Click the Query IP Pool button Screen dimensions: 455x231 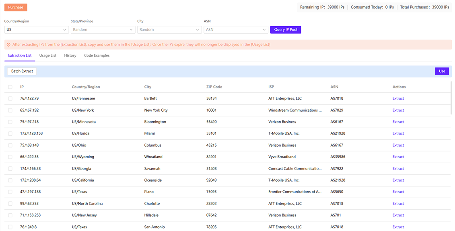(x=286, y=30)
